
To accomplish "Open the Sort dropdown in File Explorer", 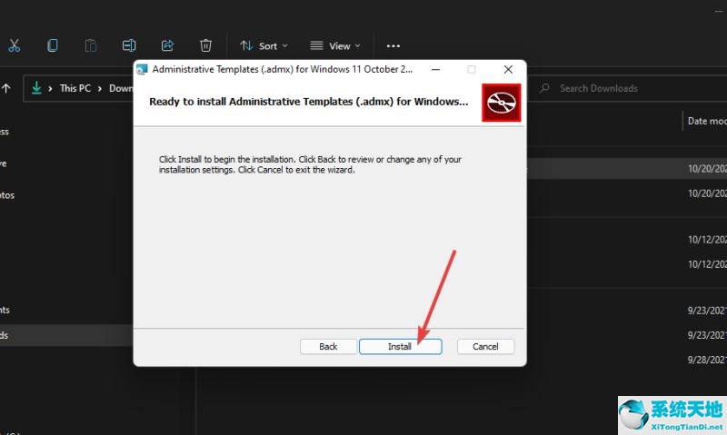I will (x=264, y=46).
